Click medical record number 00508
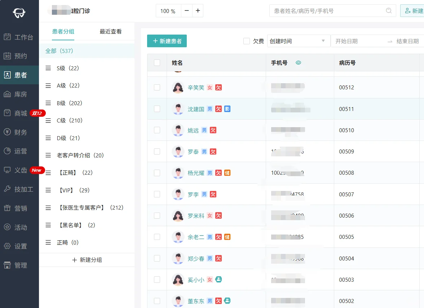 click(x=346, y=173)
